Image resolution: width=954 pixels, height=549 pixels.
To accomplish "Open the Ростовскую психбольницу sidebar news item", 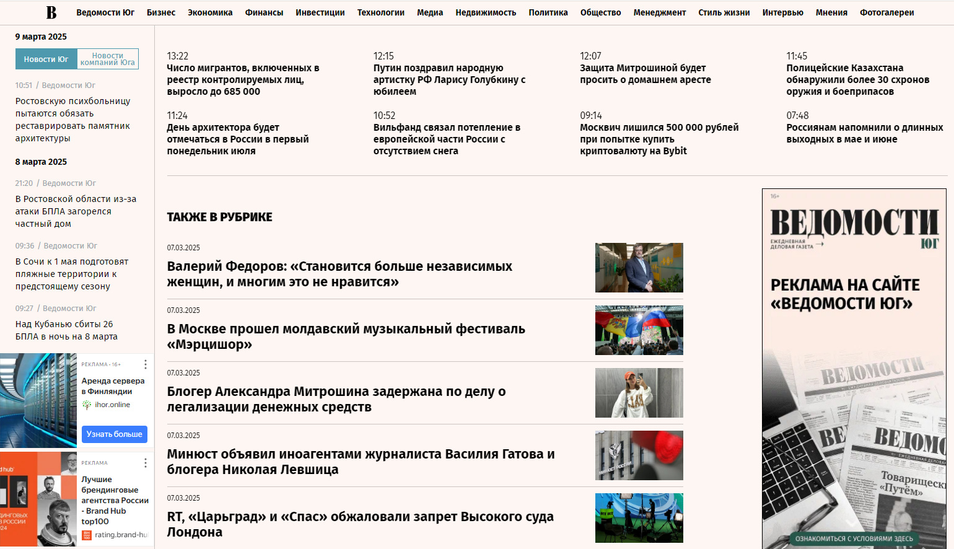I will tap(72, 120).
